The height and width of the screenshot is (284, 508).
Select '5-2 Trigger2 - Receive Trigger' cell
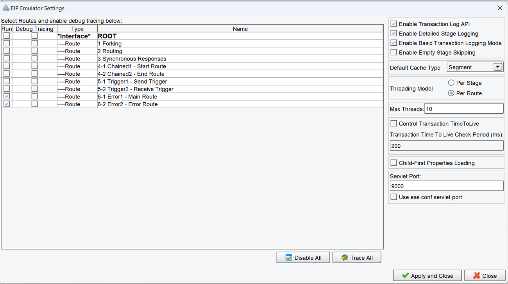pos(240,89)
